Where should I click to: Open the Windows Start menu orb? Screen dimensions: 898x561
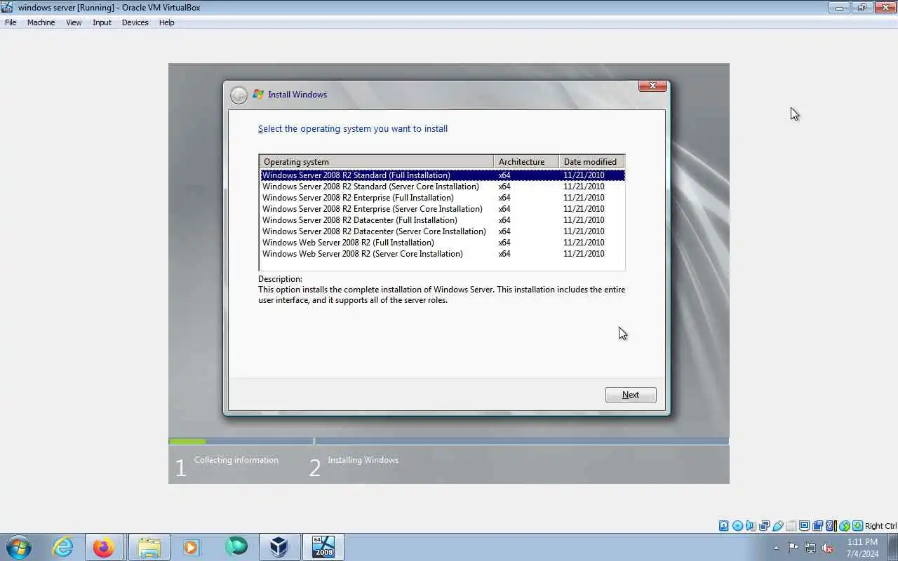[x=19, y=546]
